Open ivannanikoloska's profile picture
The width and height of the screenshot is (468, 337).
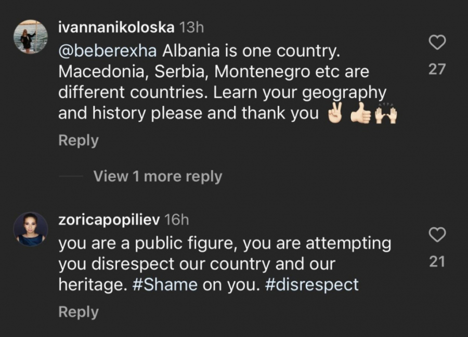tap(31, 37)
